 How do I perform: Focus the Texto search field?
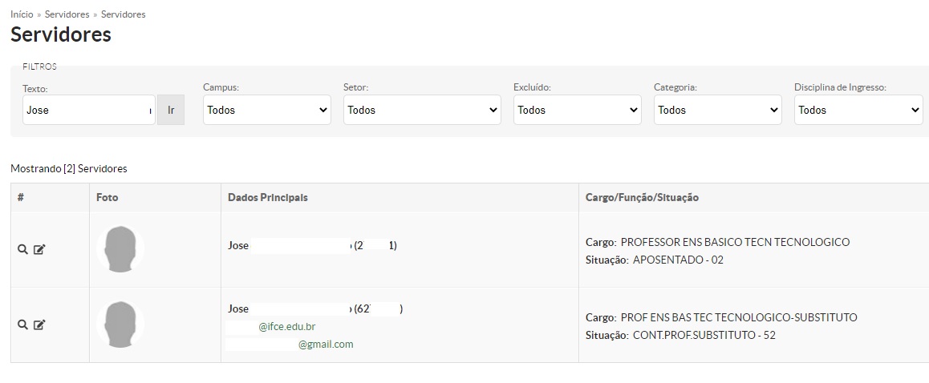click(x=89, y=110)
